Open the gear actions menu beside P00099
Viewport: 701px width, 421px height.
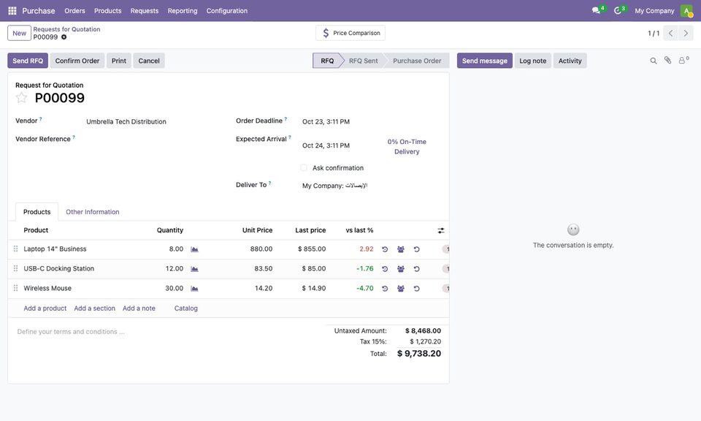point(64,37)
